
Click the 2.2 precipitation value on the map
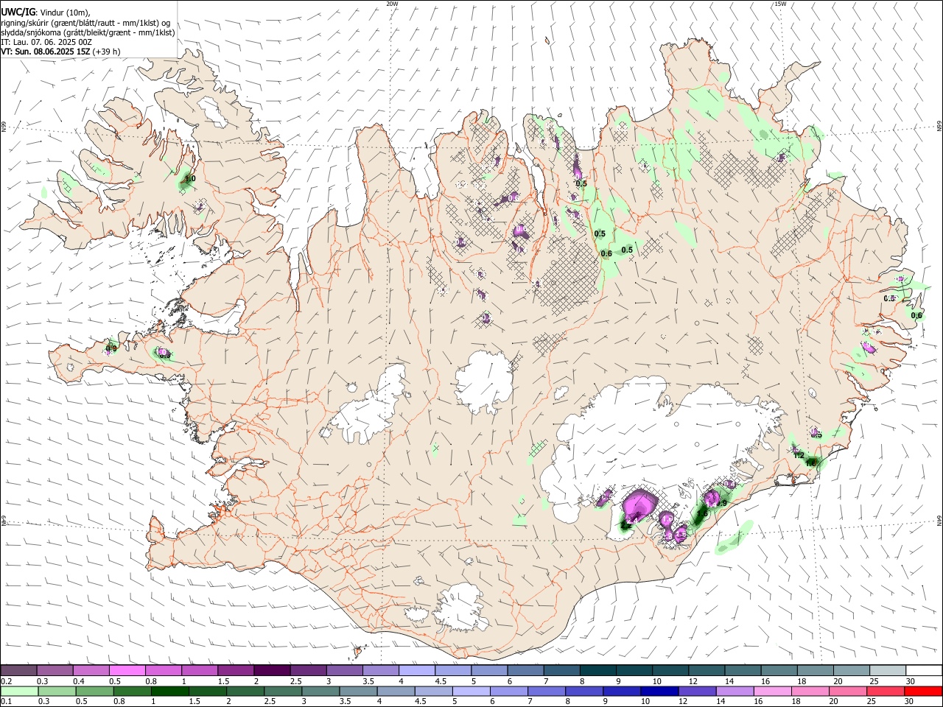(x=626, y=526)
